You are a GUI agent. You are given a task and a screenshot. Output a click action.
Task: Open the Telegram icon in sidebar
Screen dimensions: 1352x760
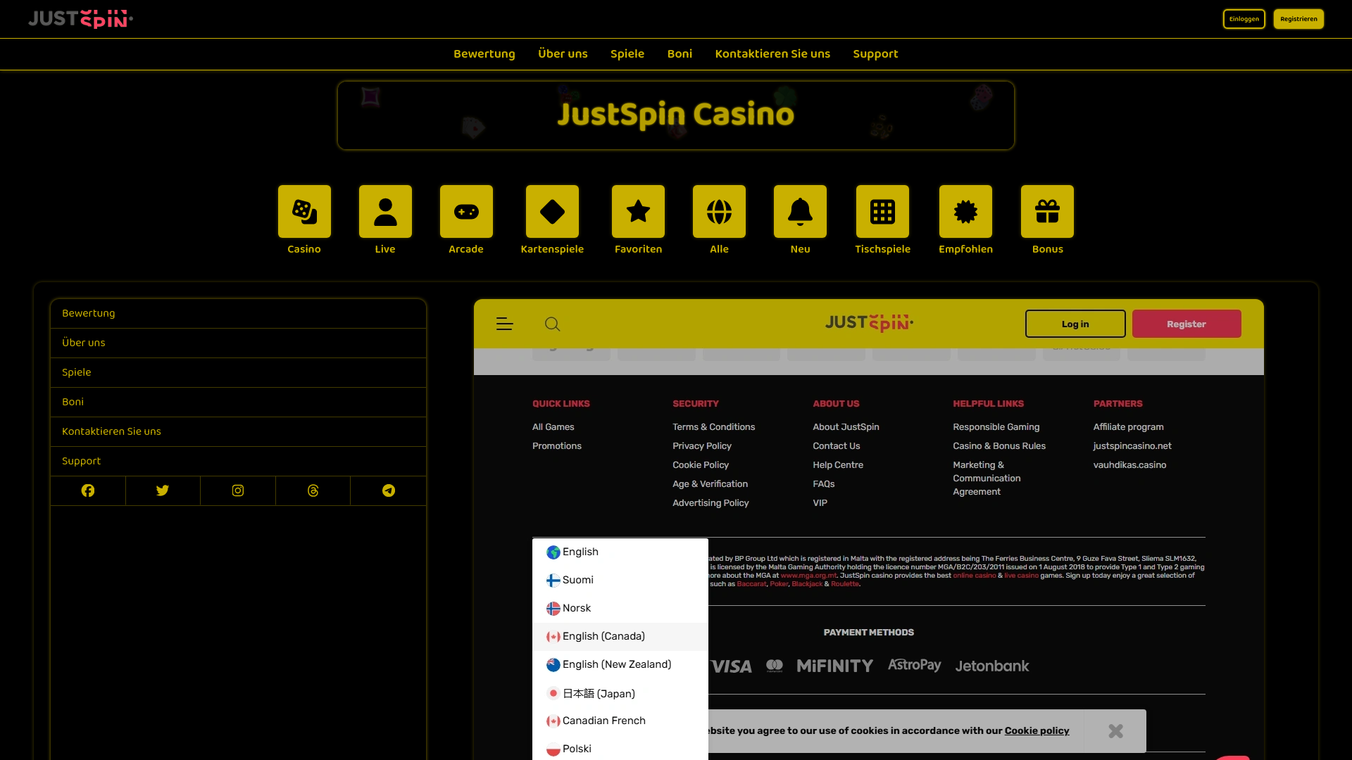coord(389,490)
